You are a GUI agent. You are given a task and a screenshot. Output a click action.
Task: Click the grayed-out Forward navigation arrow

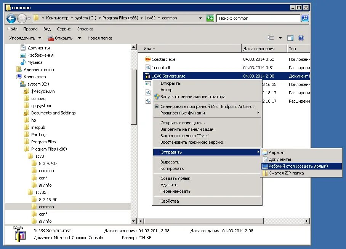22,18
